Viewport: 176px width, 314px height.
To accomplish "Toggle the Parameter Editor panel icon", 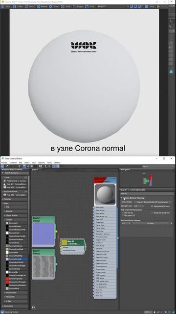I will [58, 166].
